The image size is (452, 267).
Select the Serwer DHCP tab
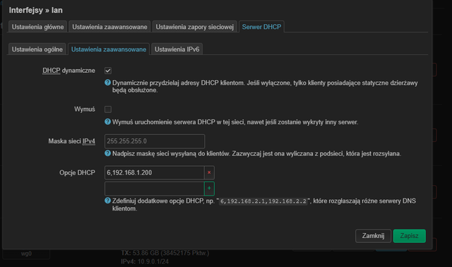261,27
